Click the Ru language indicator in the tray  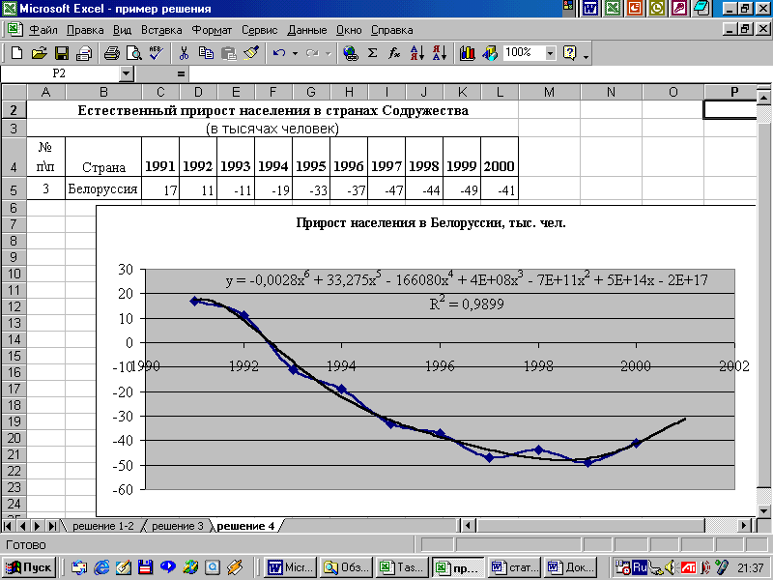pyautogui.click(x=640, y=567)
